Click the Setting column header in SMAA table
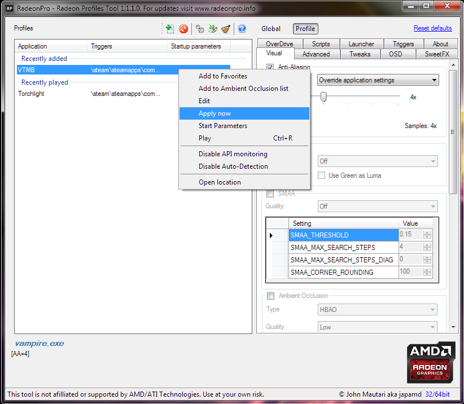This screenshot has height=404, width=464. tap(344, 223)
